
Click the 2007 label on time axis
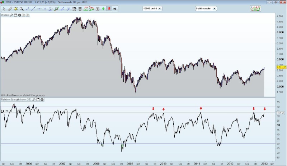pos(62,163)
